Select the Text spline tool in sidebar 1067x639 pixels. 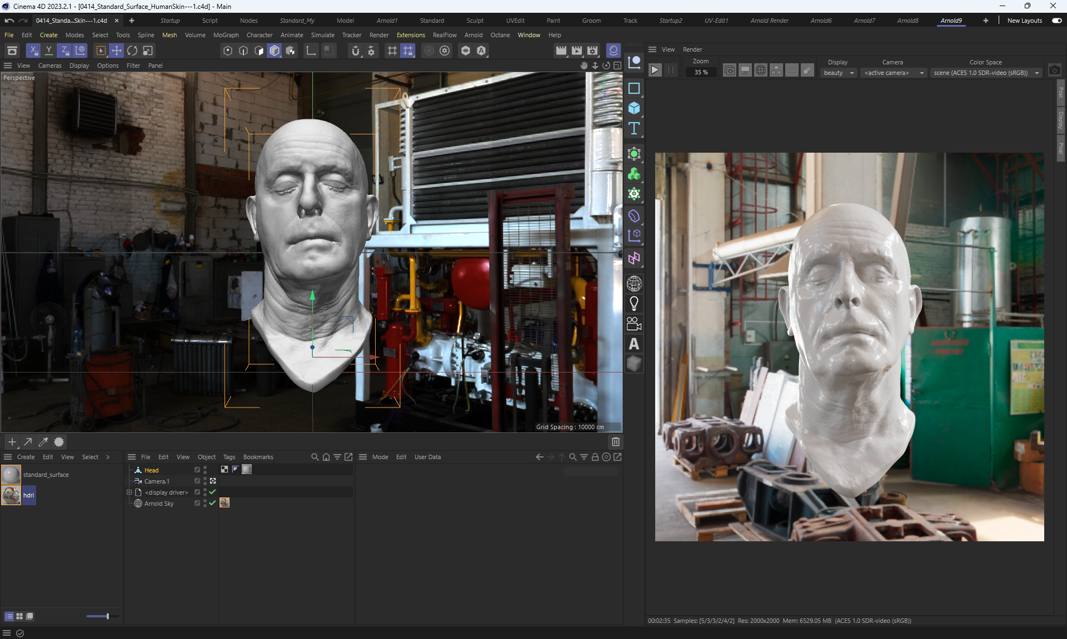pyautogui.click(x=634, y=129)
